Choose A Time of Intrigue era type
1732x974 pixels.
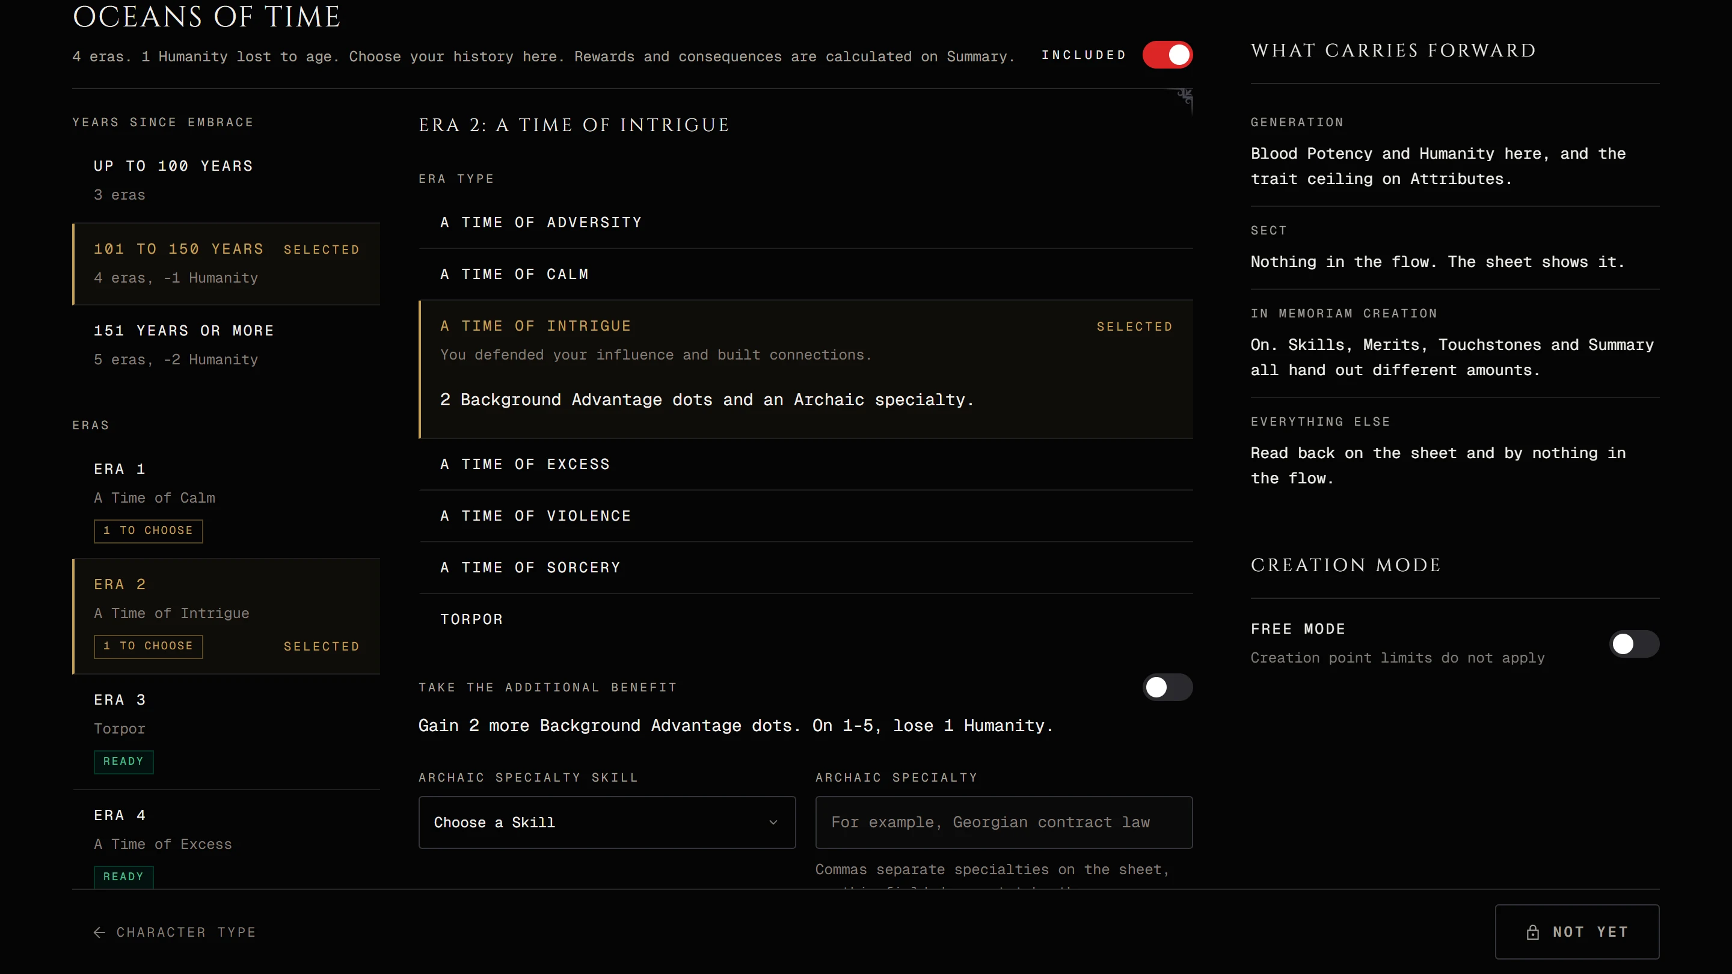pos(805,370)
